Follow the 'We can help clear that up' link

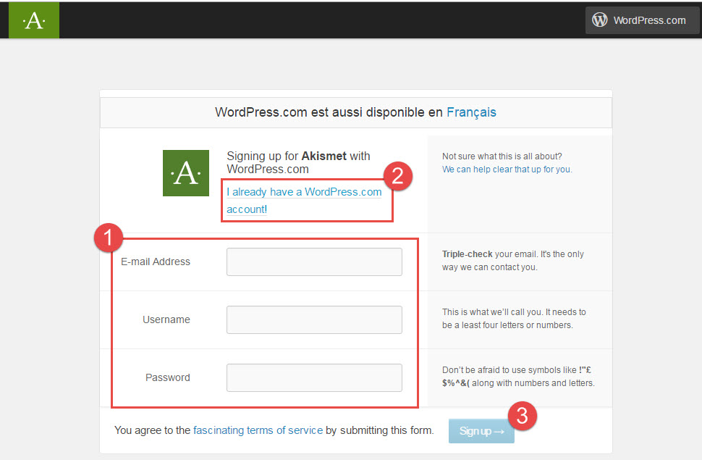[x=507, y=170]
